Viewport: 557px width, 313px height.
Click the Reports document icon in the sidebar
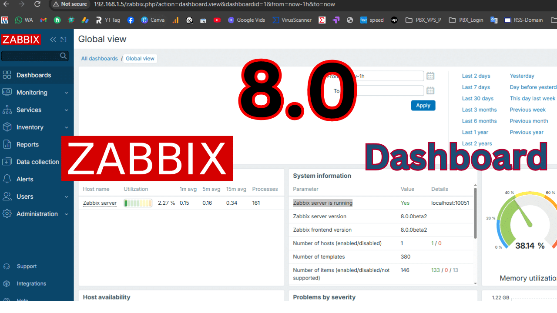tap(7, 144)
